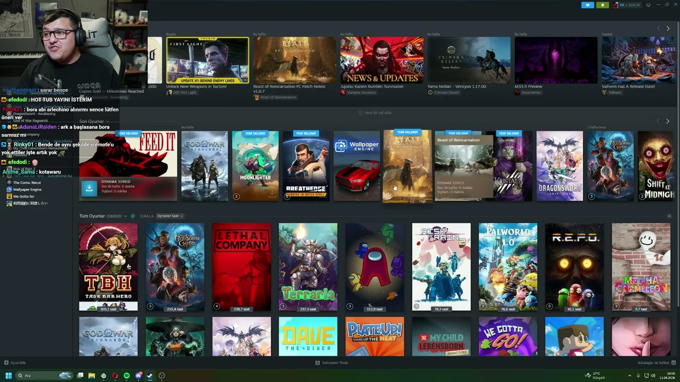Click Windows taskbar search box 'Ara'
Viewport: 680px width, 382px height.
tap(44, 376)
